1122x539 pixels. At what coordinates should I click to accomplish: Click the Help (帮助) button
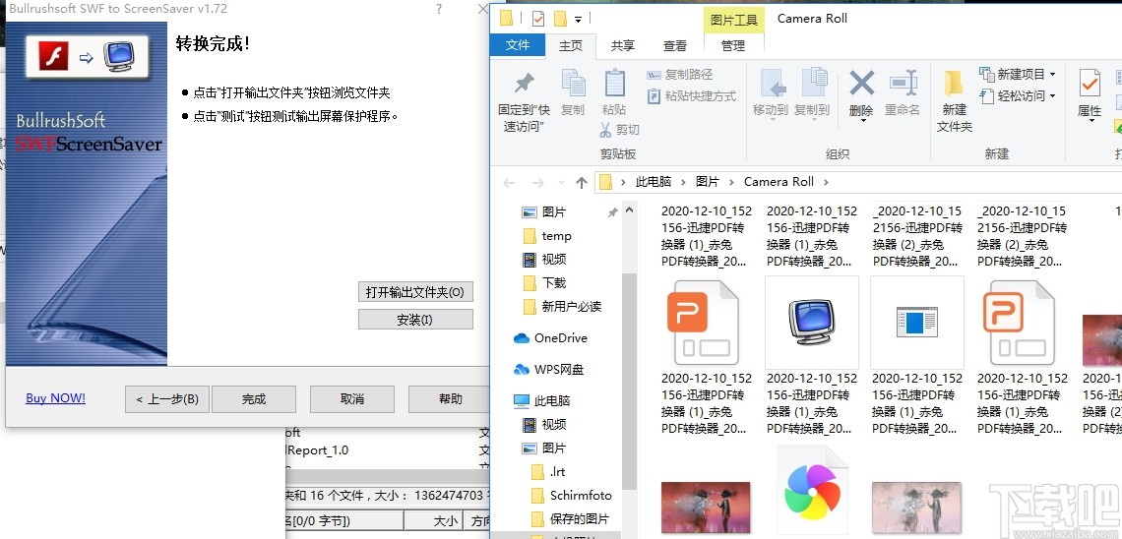tap(449, 399)
